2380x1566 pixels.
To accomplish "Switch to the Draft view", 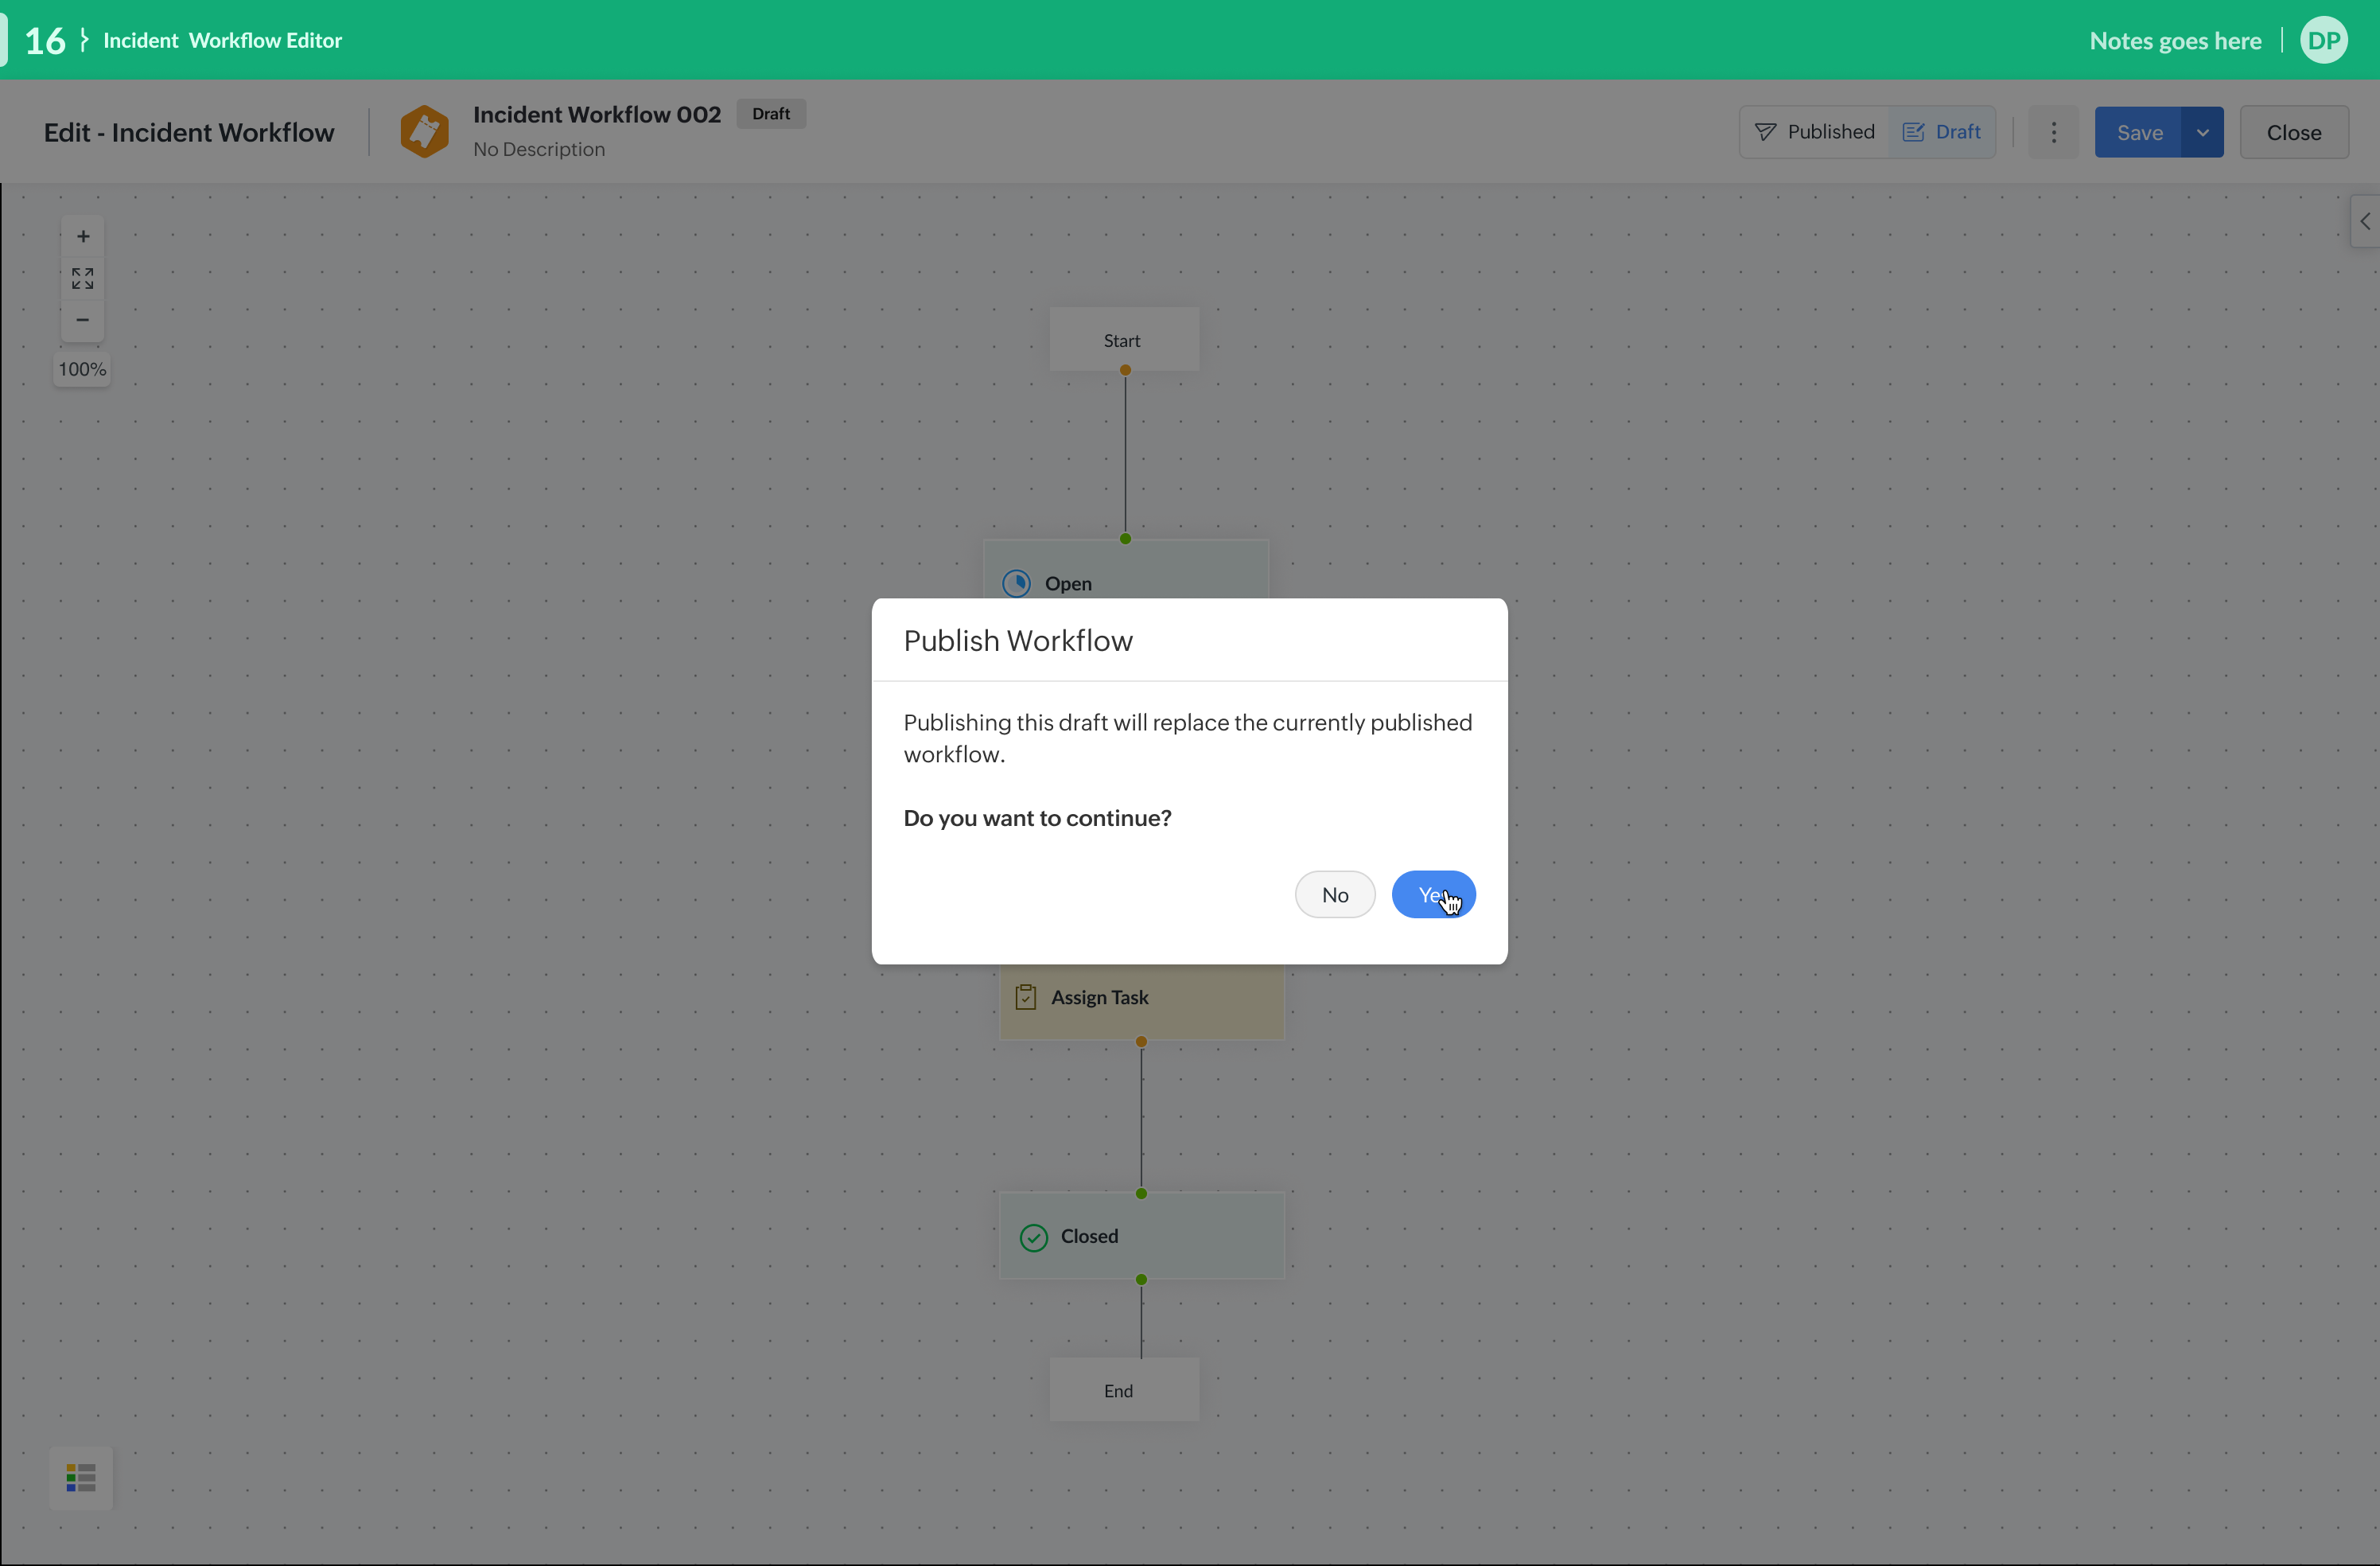I will [1941, 132].
